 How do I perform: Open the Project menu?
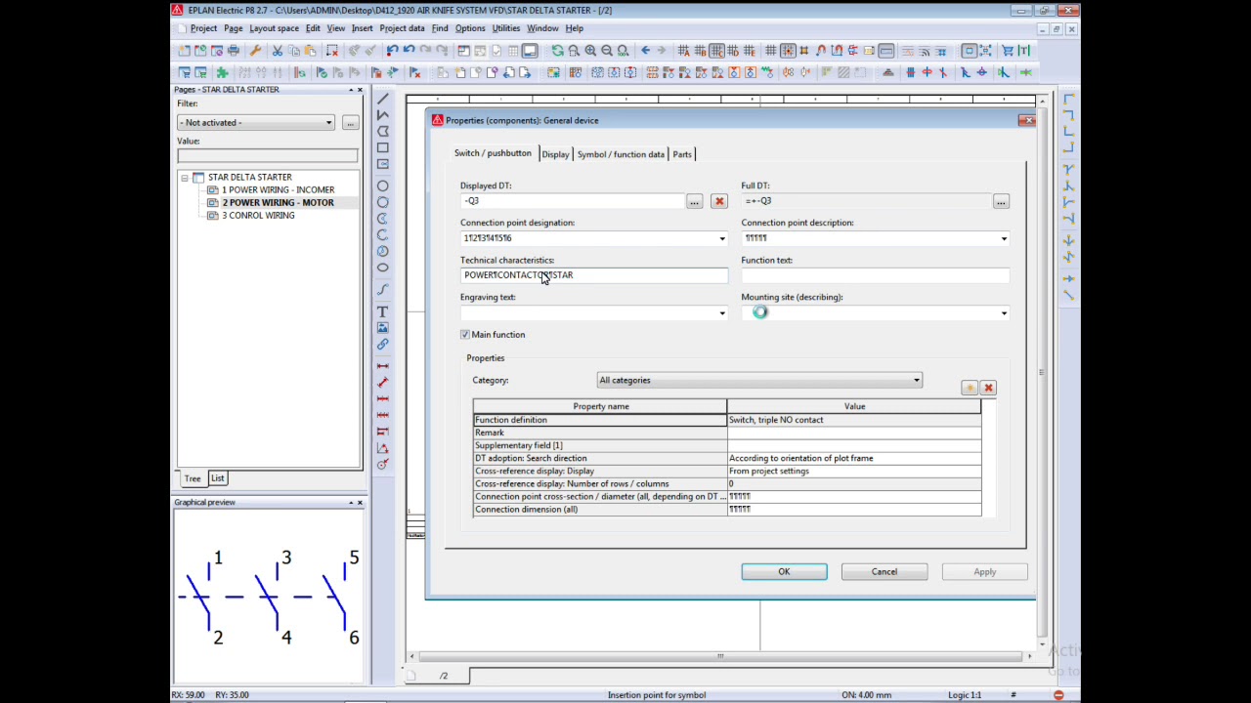(x=203, y=28)
